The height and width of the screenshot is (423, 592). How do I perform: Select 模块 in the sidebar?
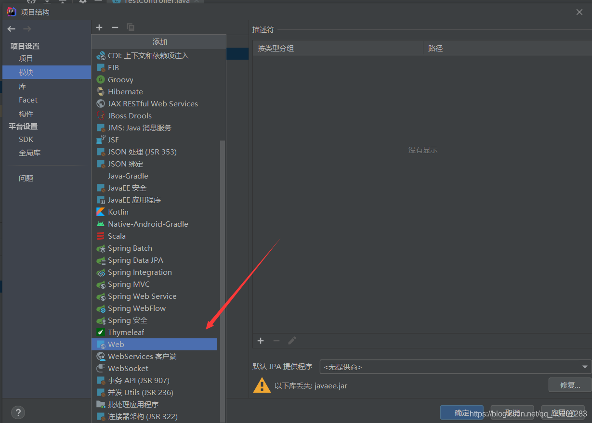pos(47,72)
